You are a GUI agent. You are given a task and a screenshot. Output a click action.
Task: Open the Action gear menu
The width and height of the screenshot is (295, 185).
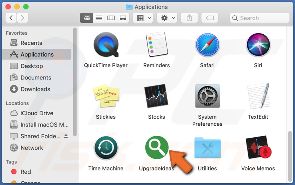click(167, 18)
